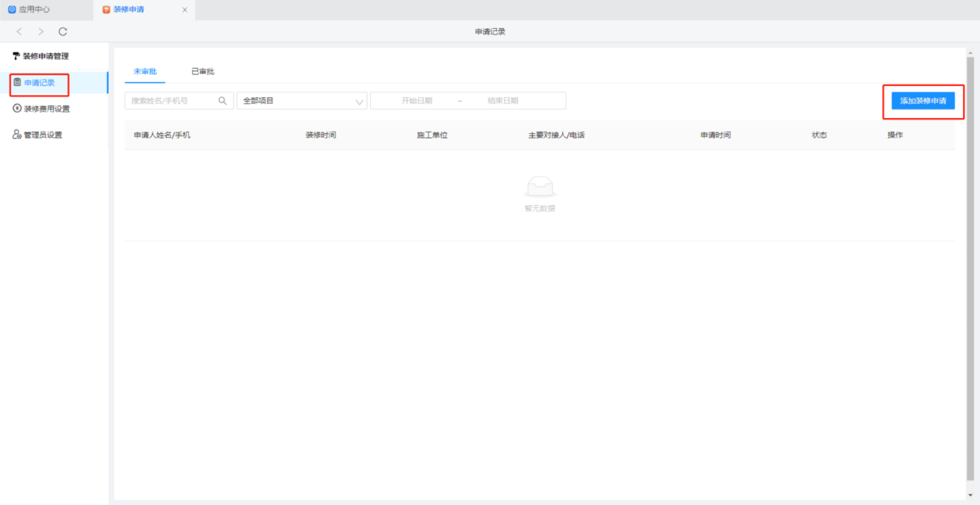
Task: Click the page refresh icon
Action: [63, 32]
